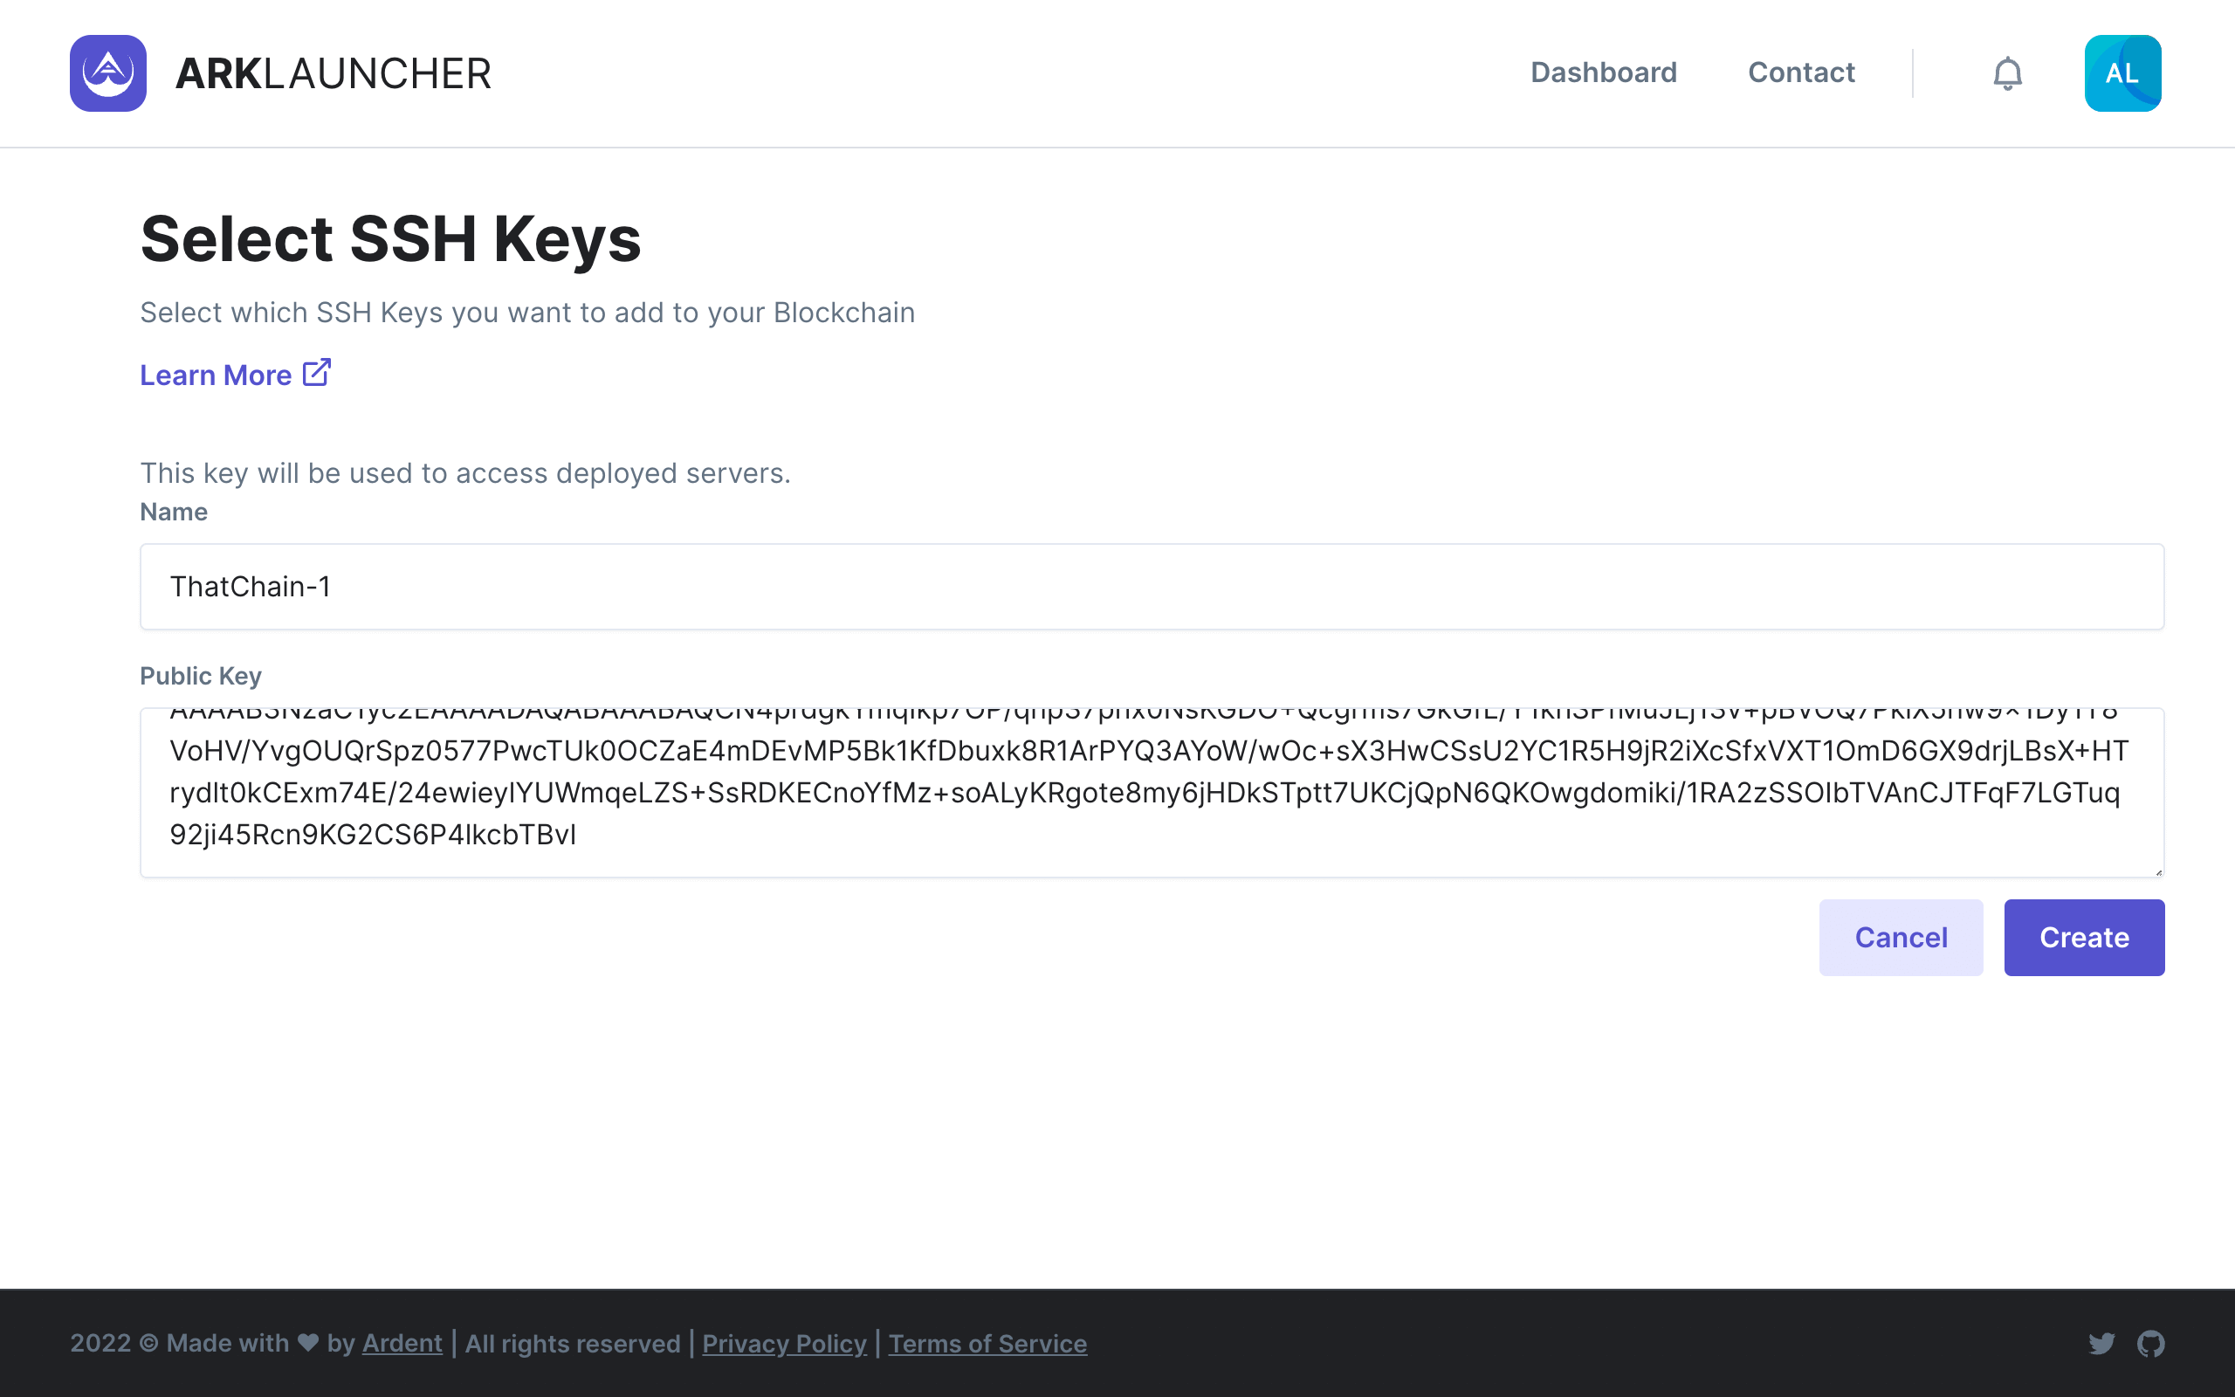The height and width of the screenshot is (1397, 2235).
Task: Open the Ardent footer link
Action: coord(402,1344)
